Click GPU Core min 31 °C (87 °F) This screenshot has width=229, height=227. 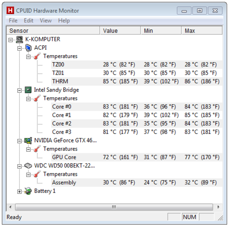click(x=160, y=157)
